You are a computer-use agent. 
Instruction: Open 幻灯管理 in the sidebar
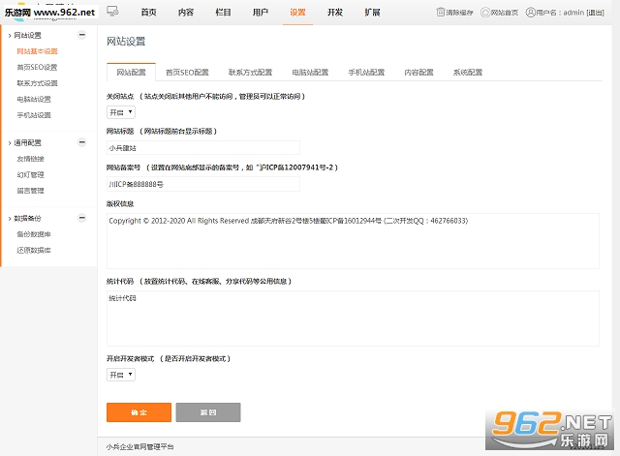point(30,174)
